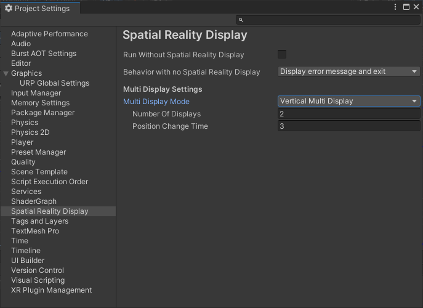The width and height of the screenshot is (423, 308).
Task: Select the Services category
Action: (x=26, y=192)
